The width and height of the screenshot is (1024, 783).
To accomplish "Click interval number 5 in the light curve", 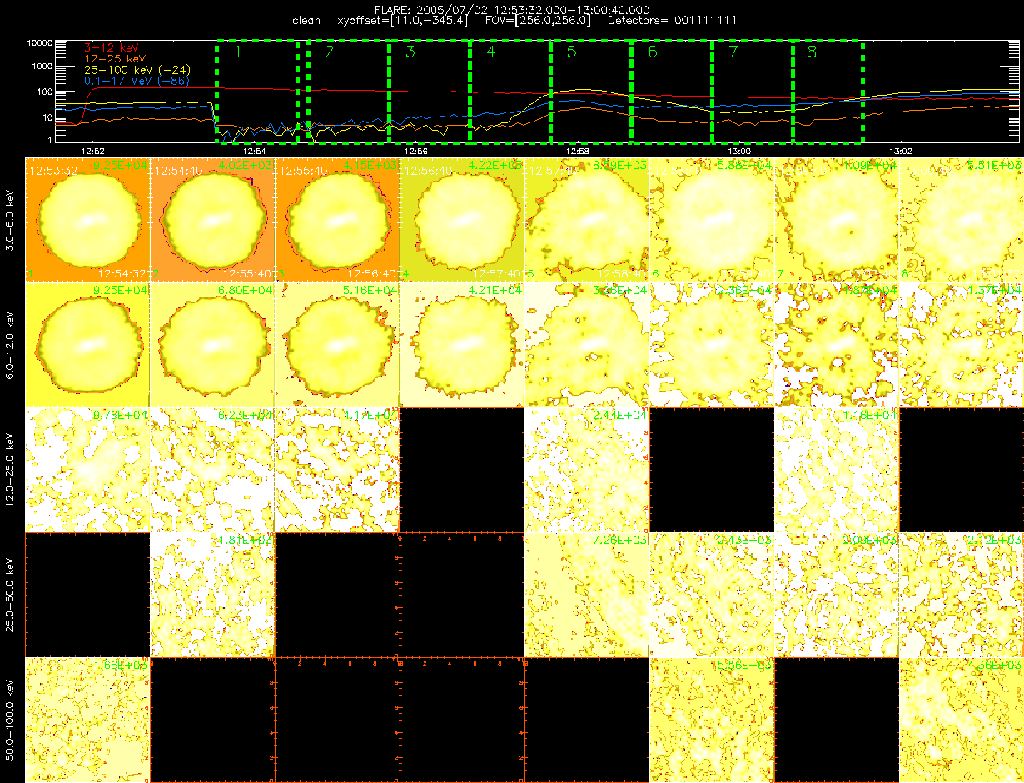I will pyautogui.click(x=571, y=53).
